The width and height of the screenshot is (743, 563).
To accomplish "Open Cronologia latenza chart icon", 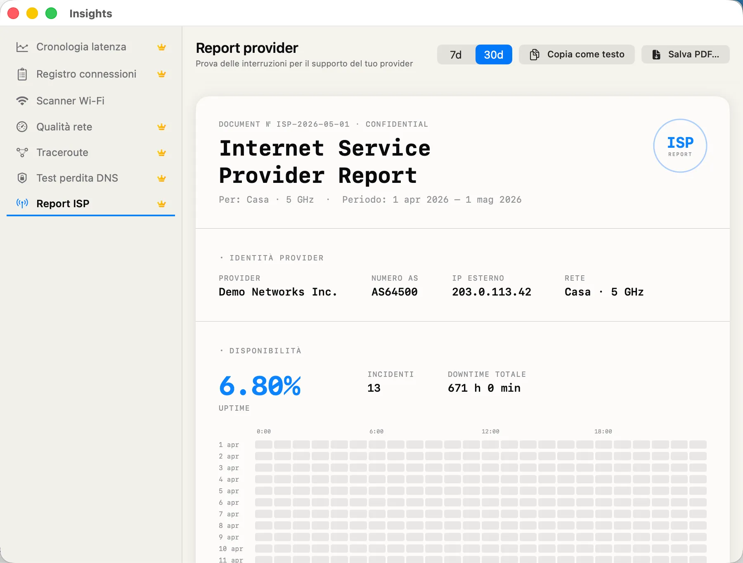I will click(x=22, y=47).
